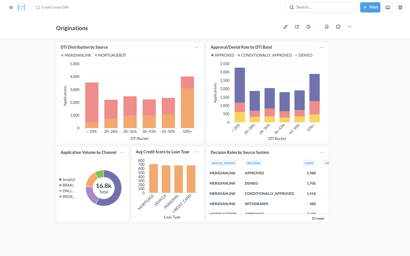Open Decision Rates by Source System card menu
410x256 pixels.
(x=322, y=152)
